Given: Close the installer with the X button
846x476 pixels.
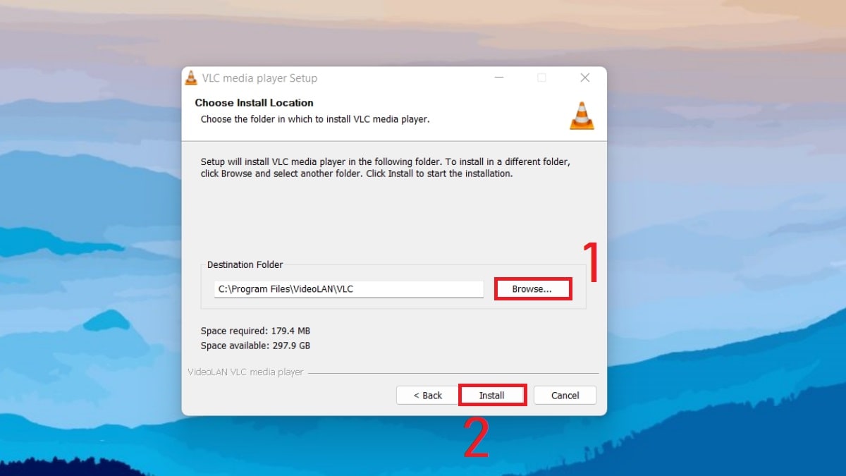Looking at the screenshot, I should pos(584,78).
